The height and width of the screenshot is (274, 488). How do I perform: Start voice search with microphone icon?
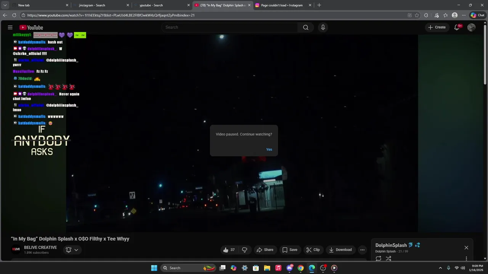tap(323, 27)
